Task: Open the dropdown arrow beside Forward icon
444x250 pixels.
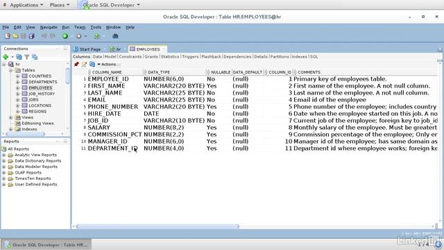Action: 85,36
